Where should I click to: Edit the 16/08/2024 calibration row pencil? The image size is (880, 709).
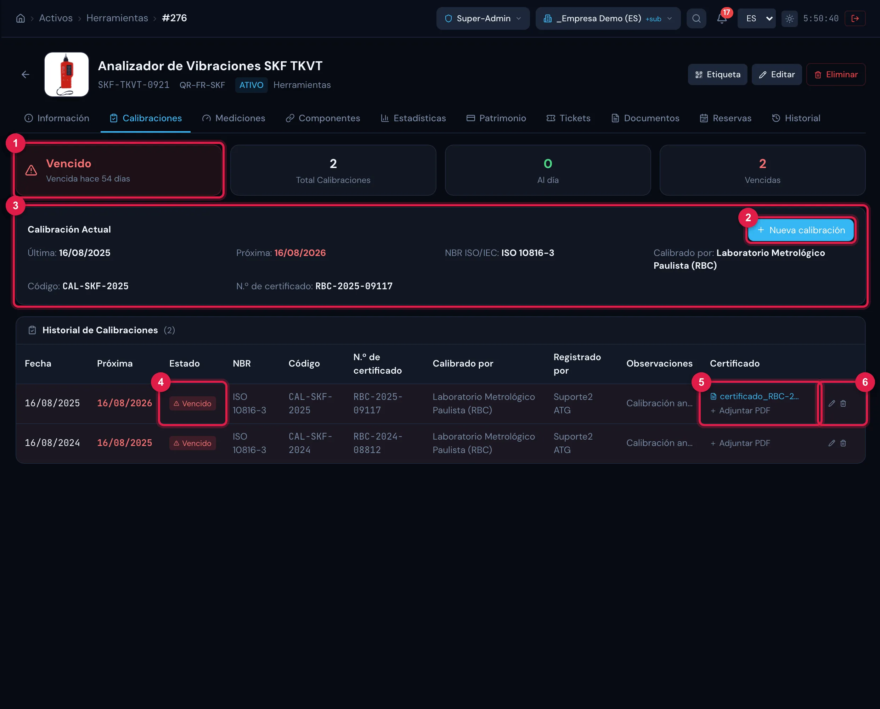tap(831, 443)
